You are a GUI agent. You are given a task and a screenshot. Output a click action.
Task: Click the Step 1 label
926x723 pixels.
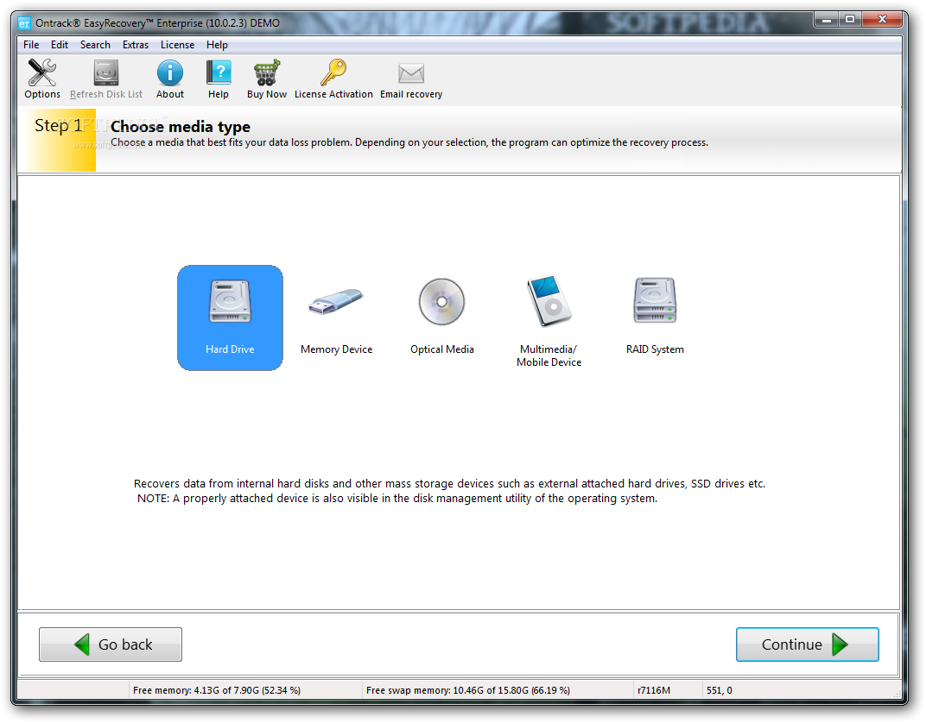point(58,125)
